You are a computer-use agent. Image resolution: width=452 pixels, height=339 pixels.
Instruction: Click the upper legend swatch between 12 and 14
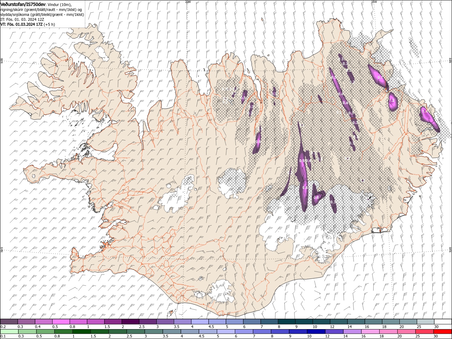(339, 322)
